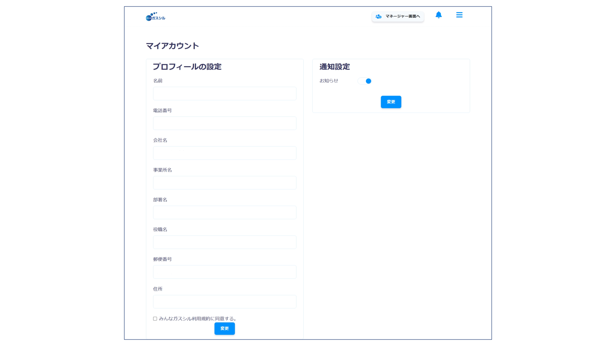
Task: Focus the 名前 name field
Action: pos(224,93)
